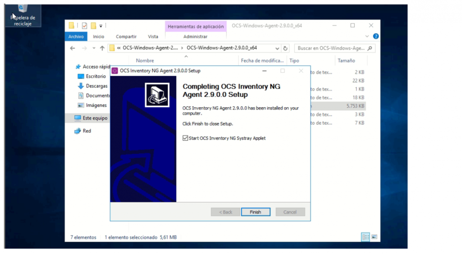Click the 7 KB file size cell
The width and height of the screenshot is (462, 254).
pyautogui.click(x=360, y=123)
